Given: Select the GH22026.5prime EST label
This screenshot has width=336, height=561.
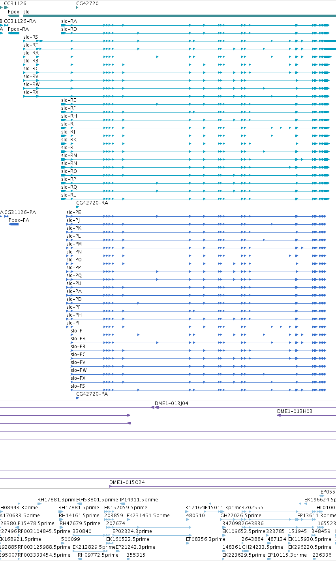Looking at the screenshot, I should [x=241, y=516].
